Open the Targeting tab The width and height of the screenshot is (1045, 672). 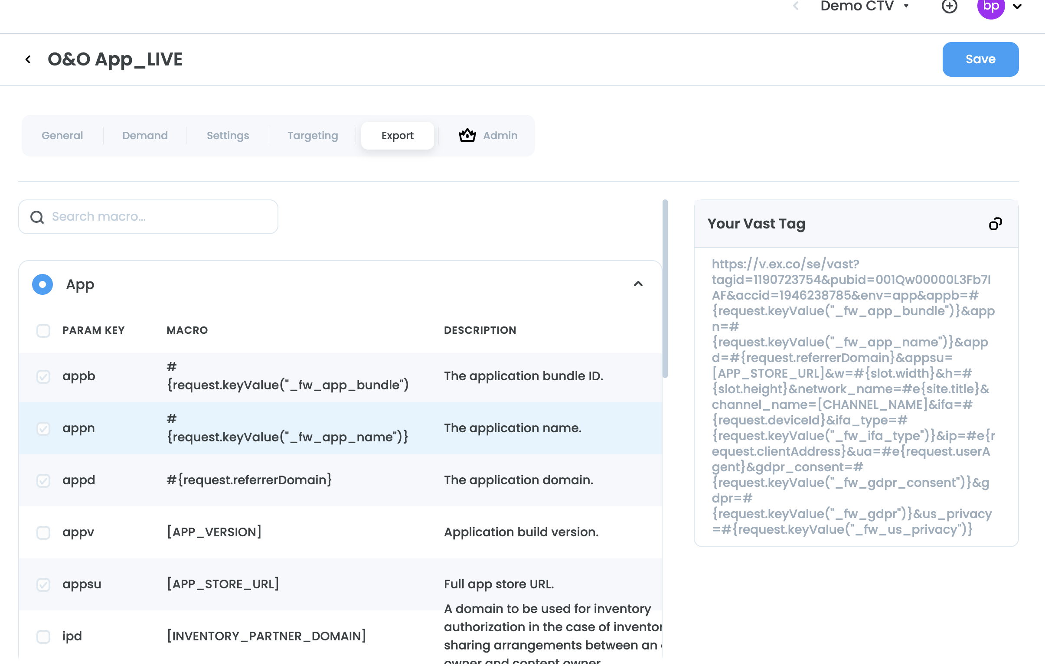pyautogui.click(x=312, y=136)
